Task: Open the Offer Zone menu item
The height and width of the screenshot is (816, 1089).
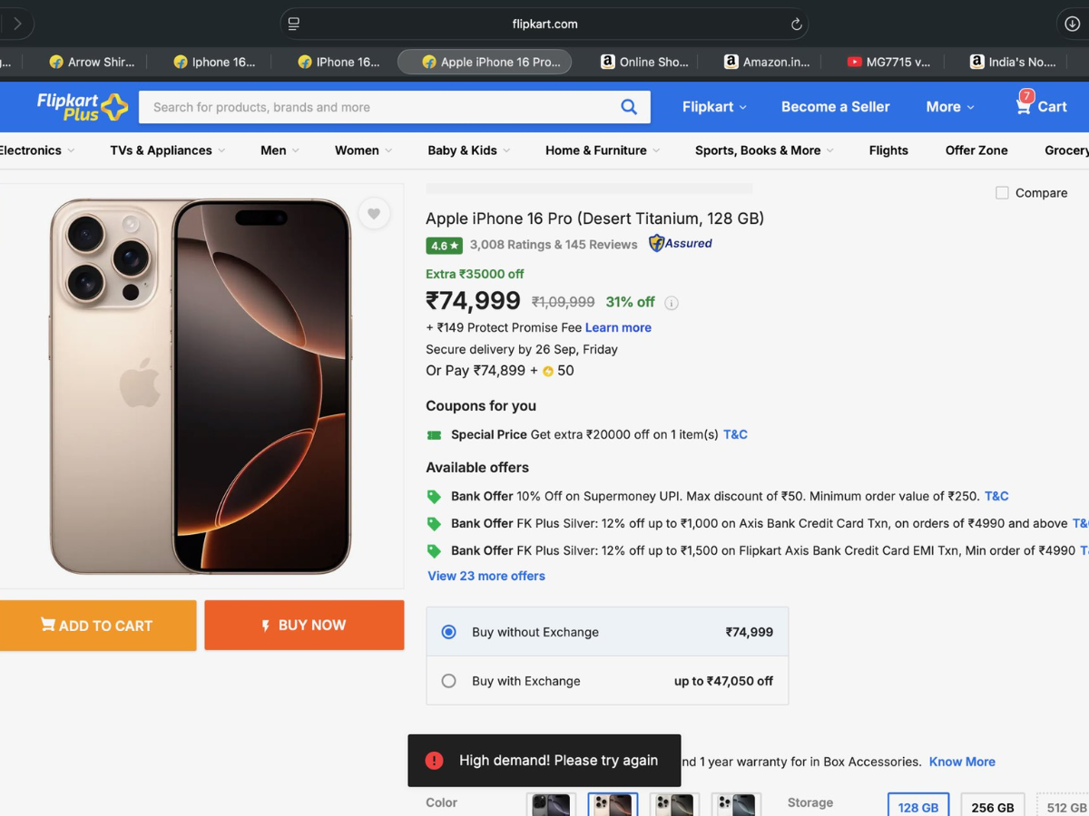Action: [976, 151]
